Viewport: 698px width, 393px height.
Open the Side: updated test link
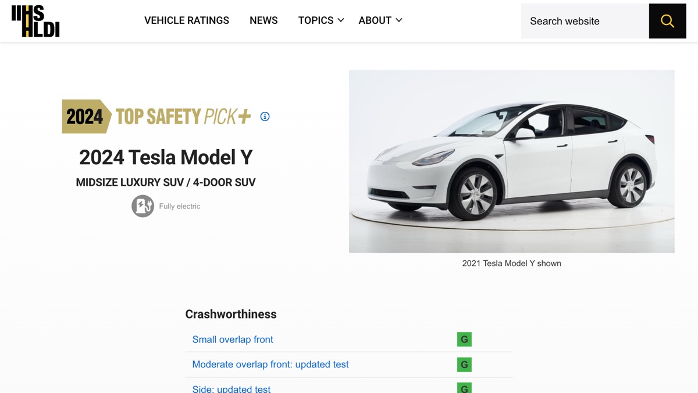[x=232, y=388]
